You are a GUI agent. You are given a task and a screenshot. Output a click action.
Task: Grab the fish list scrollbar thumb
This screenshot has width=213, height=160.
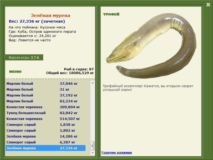pyautogui.click(x=93, y=146)
